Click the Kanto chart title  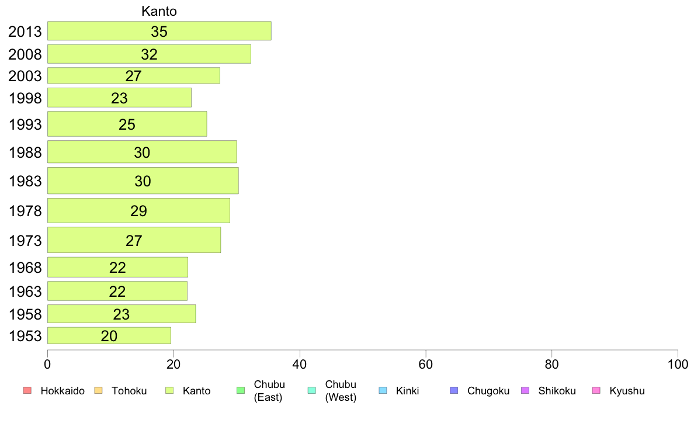click(x=159, y=11)
